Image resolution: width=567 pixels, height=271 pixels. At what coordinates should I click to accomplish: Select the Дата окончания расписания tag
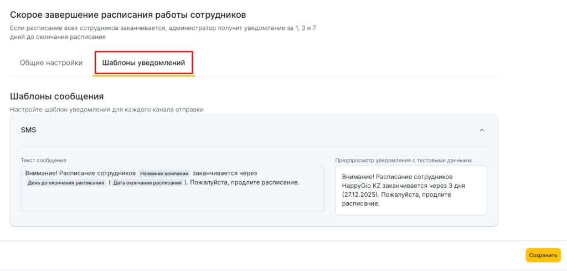[148, 183]
